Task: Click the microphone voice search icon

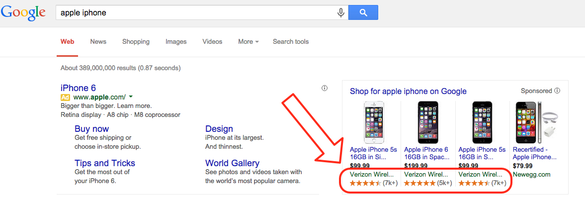Action: pos(340,13)
